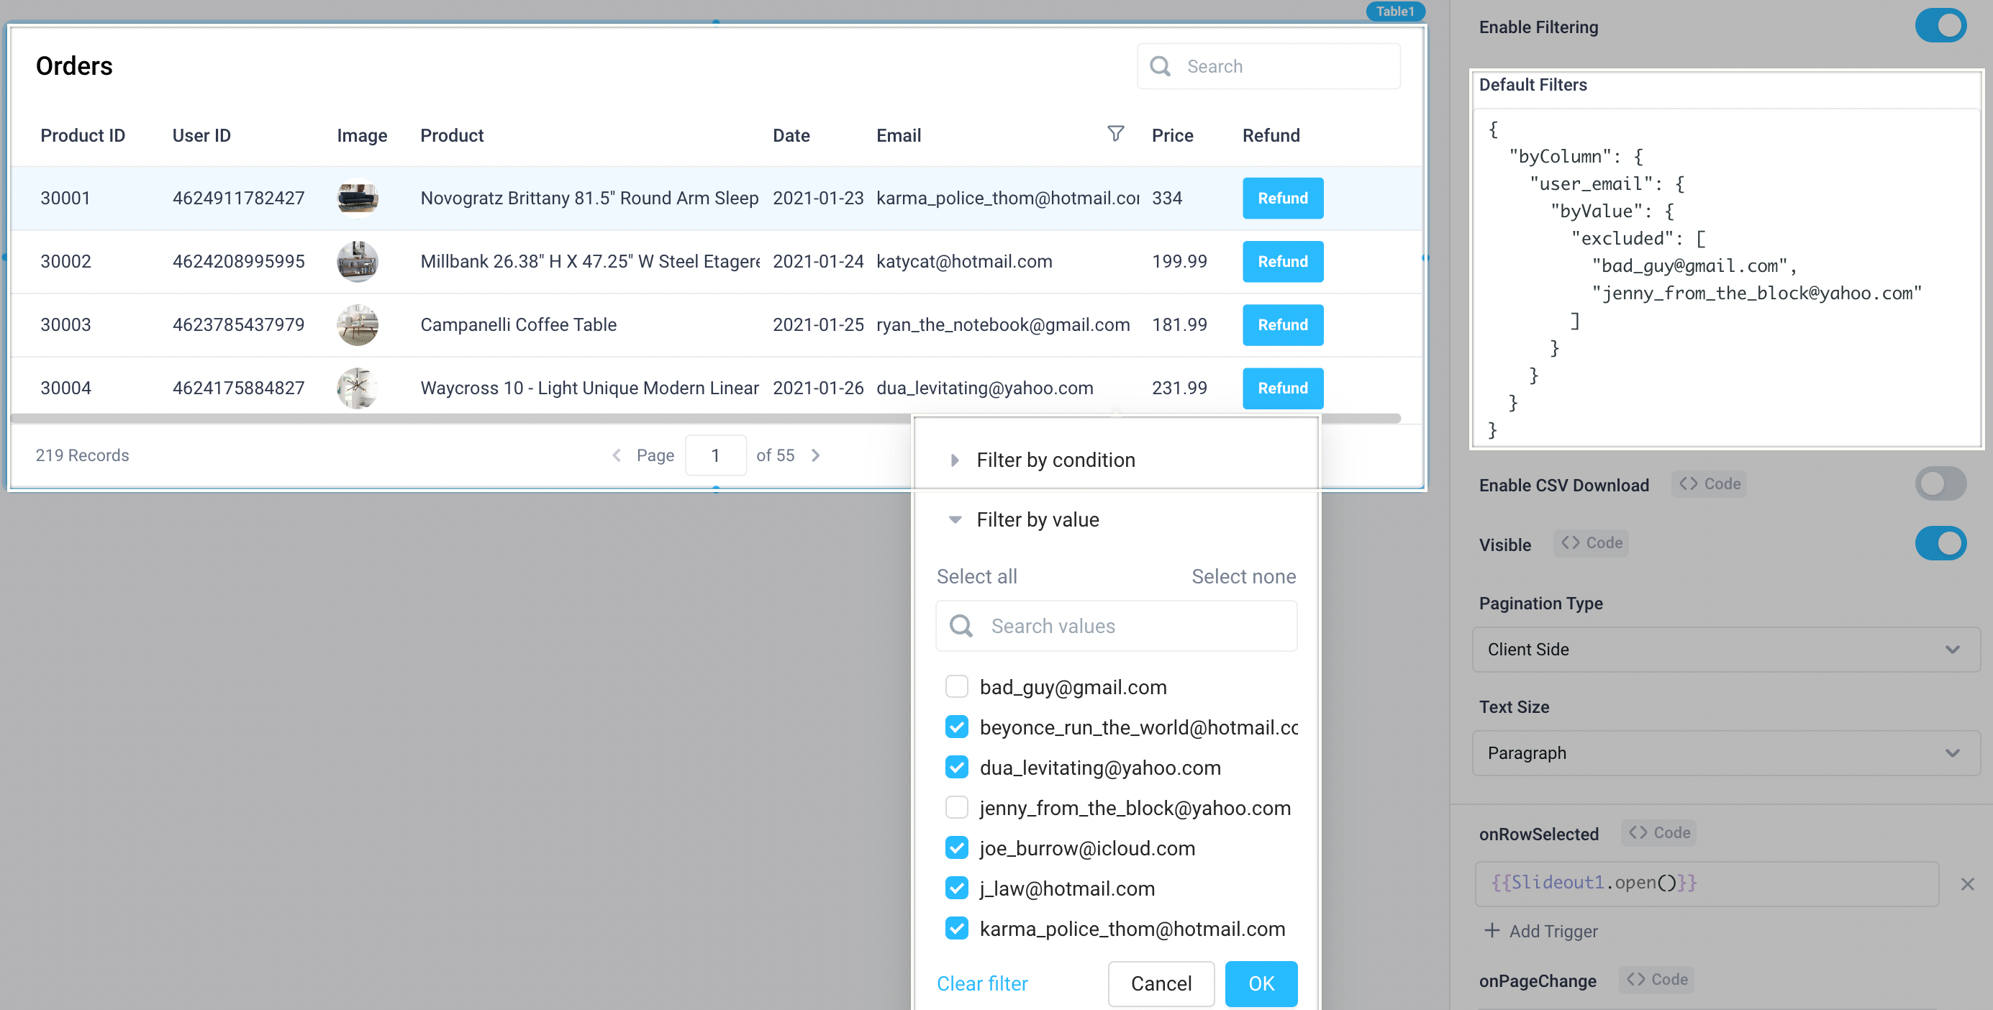Click Refund button for order 30002
This screenshot has height=1010, width=1993.
pos(1282,261)
